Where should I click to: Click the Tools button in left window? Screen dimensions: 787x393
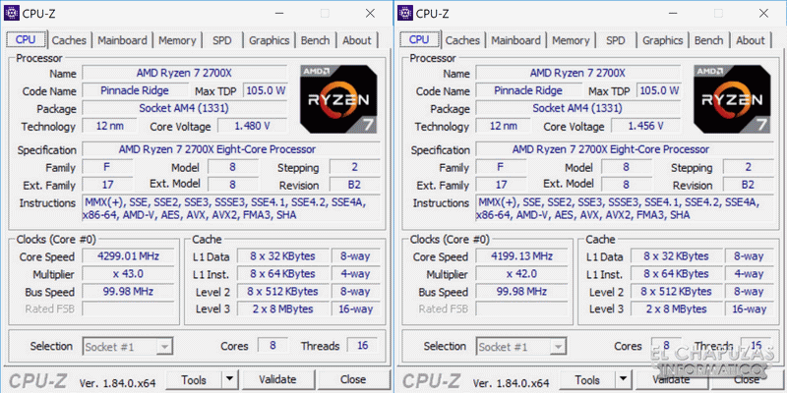coord(194,379)
